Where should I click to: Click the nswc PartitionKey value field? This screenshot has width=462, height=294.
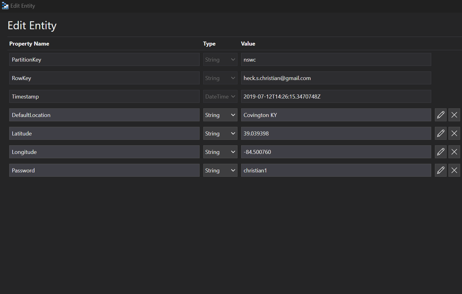(336, 59)
